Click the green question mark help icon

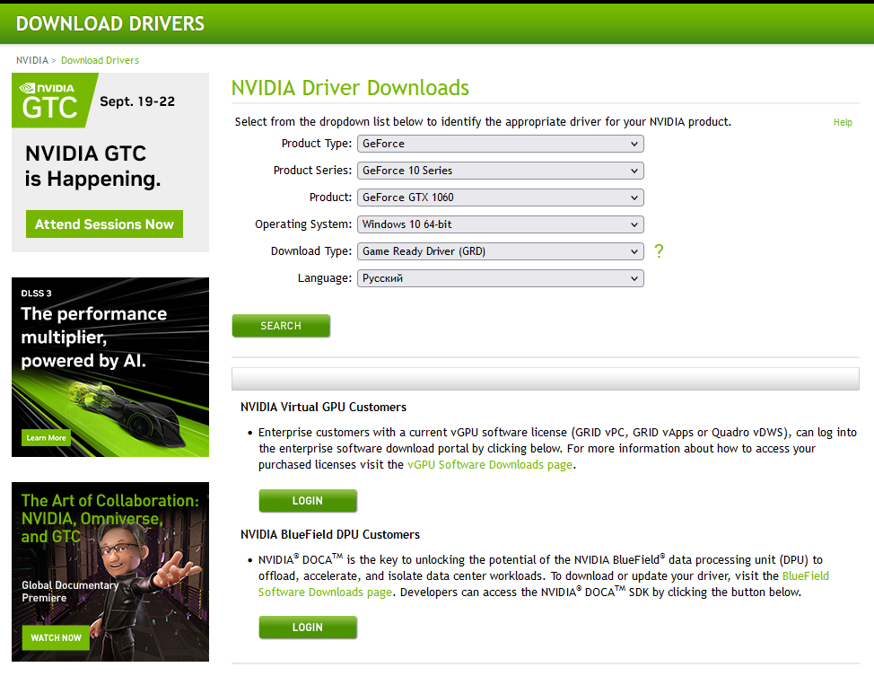coord(659,251)
